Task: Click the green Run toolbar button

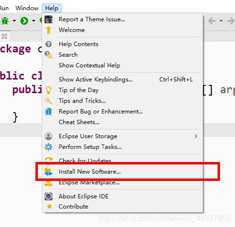Action: (x=24, y=21)
